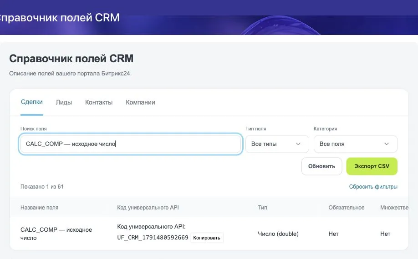418x259 pixels.
Task: Click the Код универсального API column header
Action: click(148, 207)
